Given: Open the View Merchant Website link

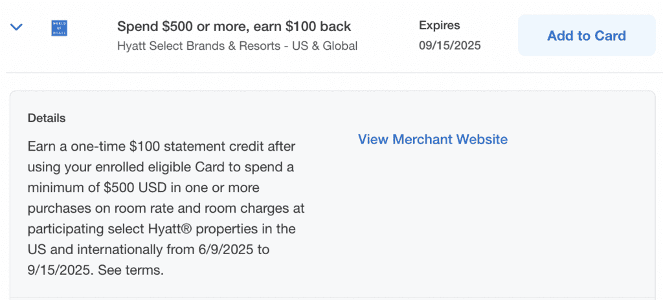Looking at the screenshot, I should 433,140.
